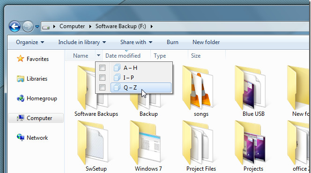
Task: Select the Projects folder icon
Action: pyautogui.click(x=250, y=142)
